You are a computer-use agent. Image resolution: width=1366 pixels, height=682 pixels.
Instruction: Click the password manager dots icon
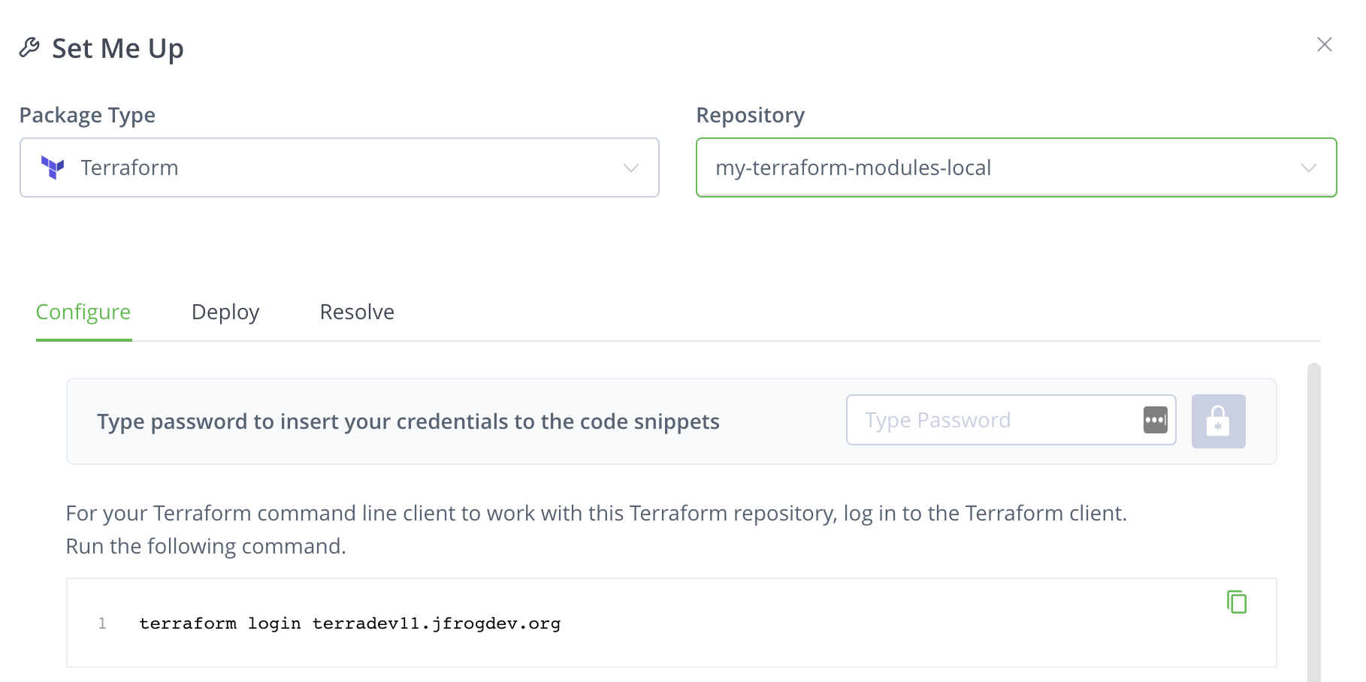pyautogui.click(x=1155, y=420)
